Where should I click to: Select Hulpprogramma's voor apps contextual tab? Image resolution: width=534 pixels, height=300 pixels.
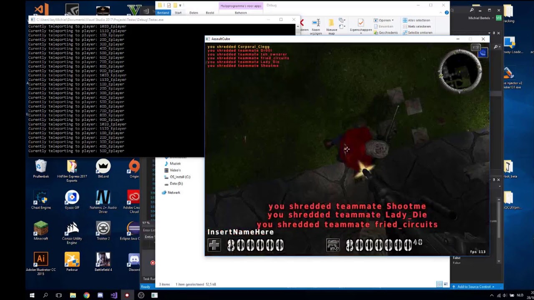click(x=241, y=6)
